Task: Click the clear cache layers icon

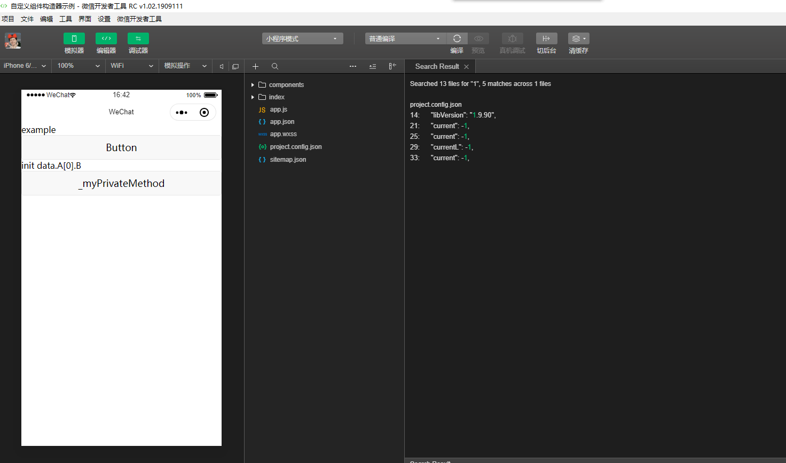Action: [x=579, y=38]
